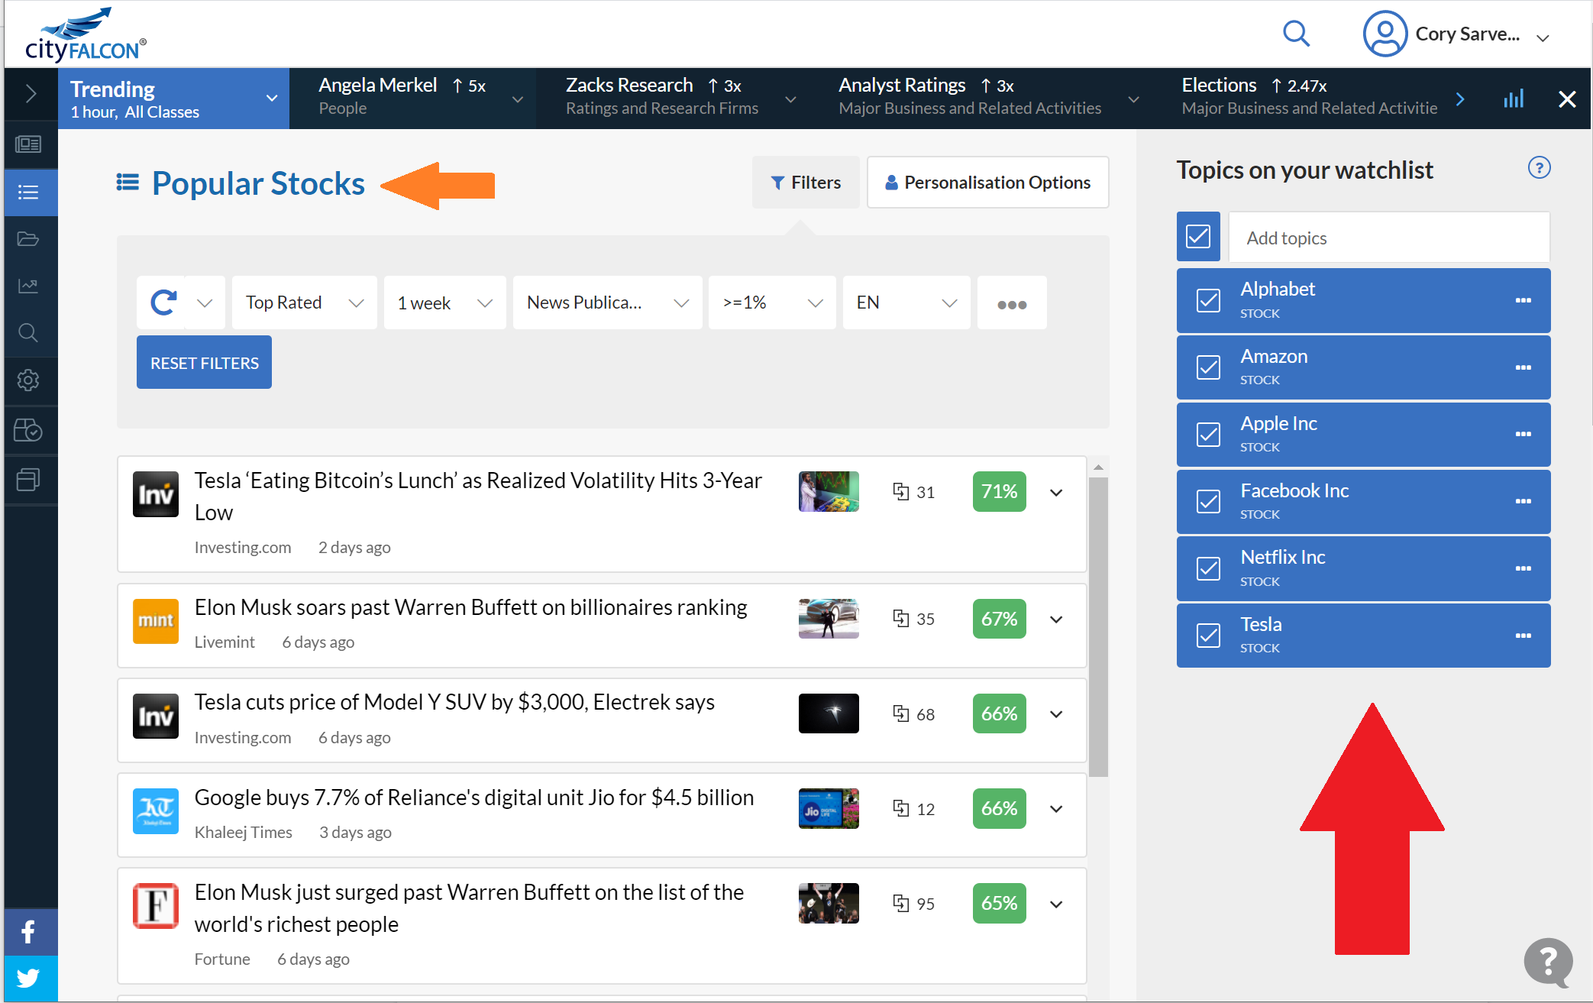1593x1003 pixels.
Task: Open Netflix Inc topic options menu
Action: coord(1523,568)
